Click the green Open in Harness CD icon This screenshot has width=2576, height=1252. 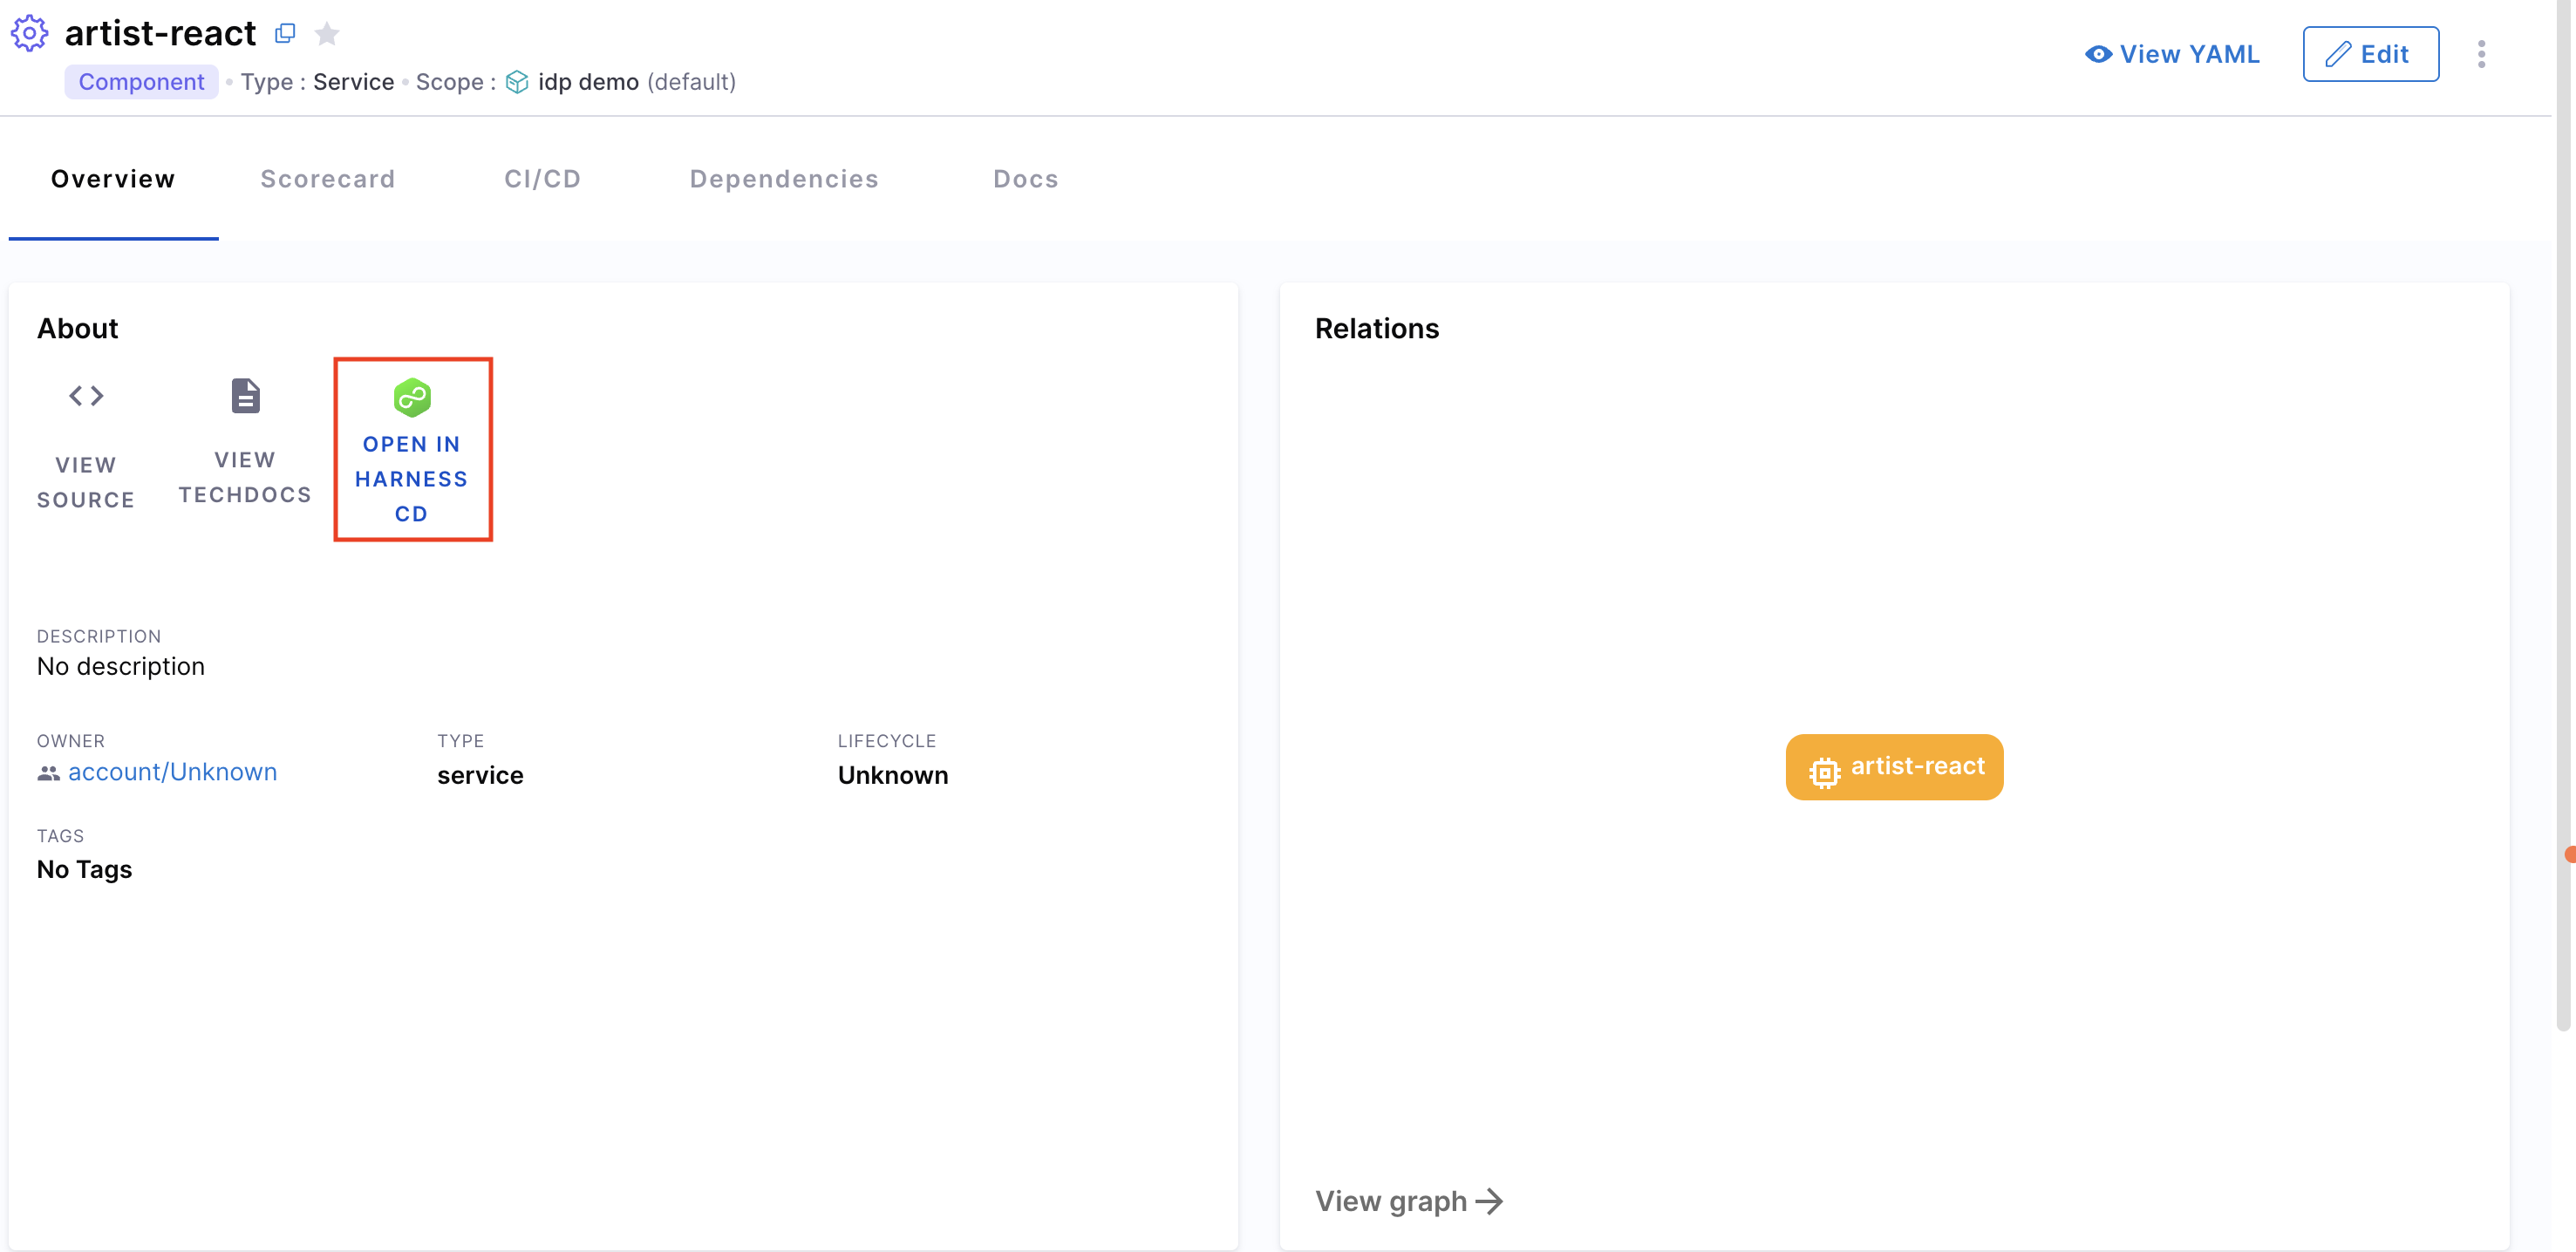point(411,397)
